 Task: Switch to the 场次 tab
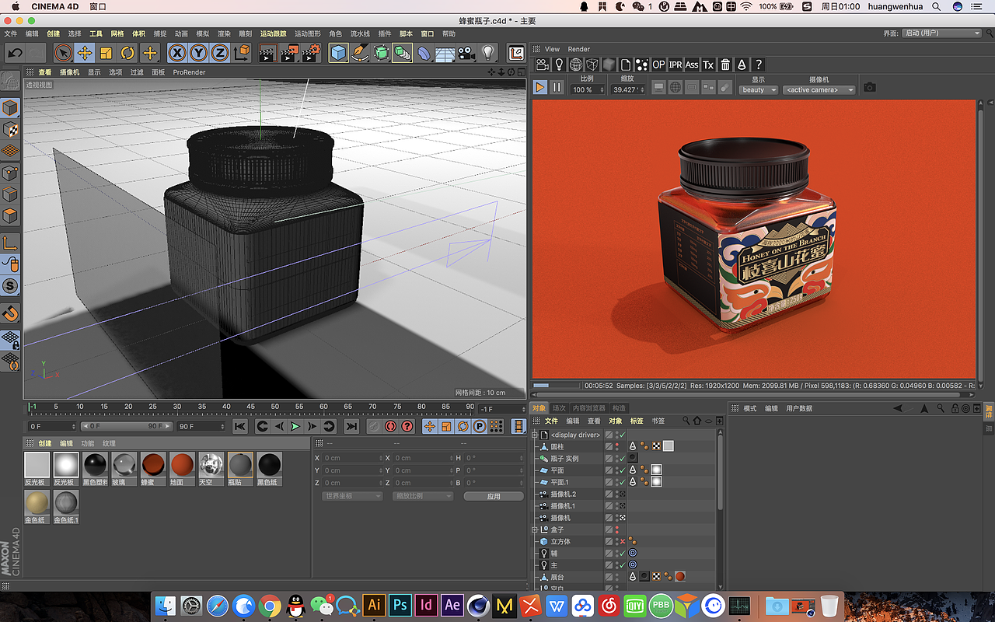559,408
